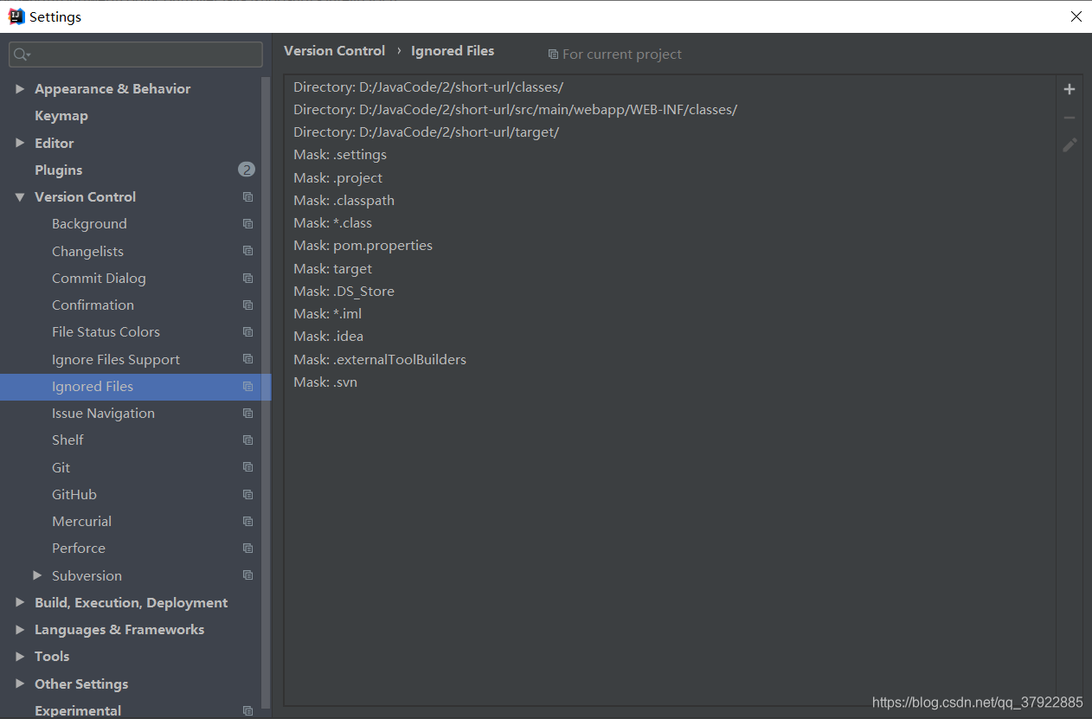Click the project-level icon next to Issue Navigation
Viewport: 1092px width, 719px height.
point(248,414)
